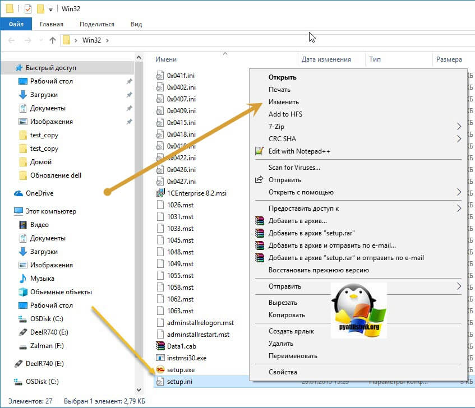Click the OneDrive cloud icon in sidebar

pos(18,193)
